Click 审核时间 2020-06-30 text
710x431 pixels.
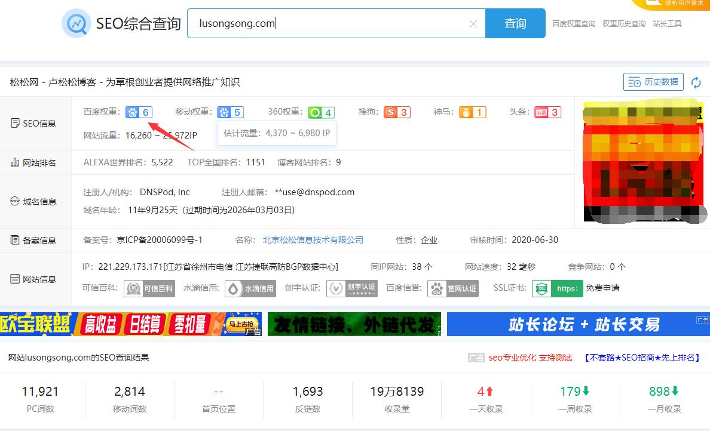[535, 240]
